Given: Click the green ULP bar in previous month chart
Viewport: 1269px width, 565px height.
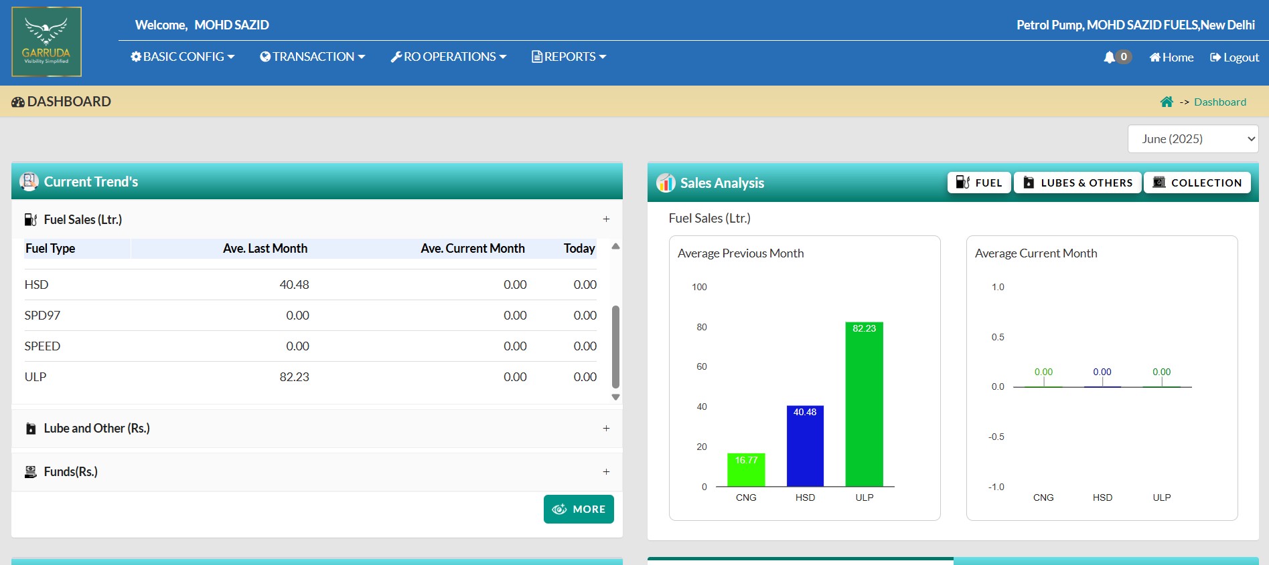Looking at the screenshot, I should tap(864, 405).
